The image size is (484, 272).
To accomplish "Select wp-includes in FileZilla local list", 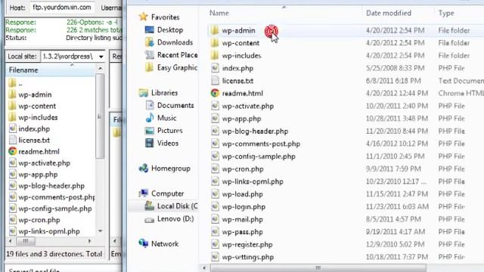I will tap(38, 118).
